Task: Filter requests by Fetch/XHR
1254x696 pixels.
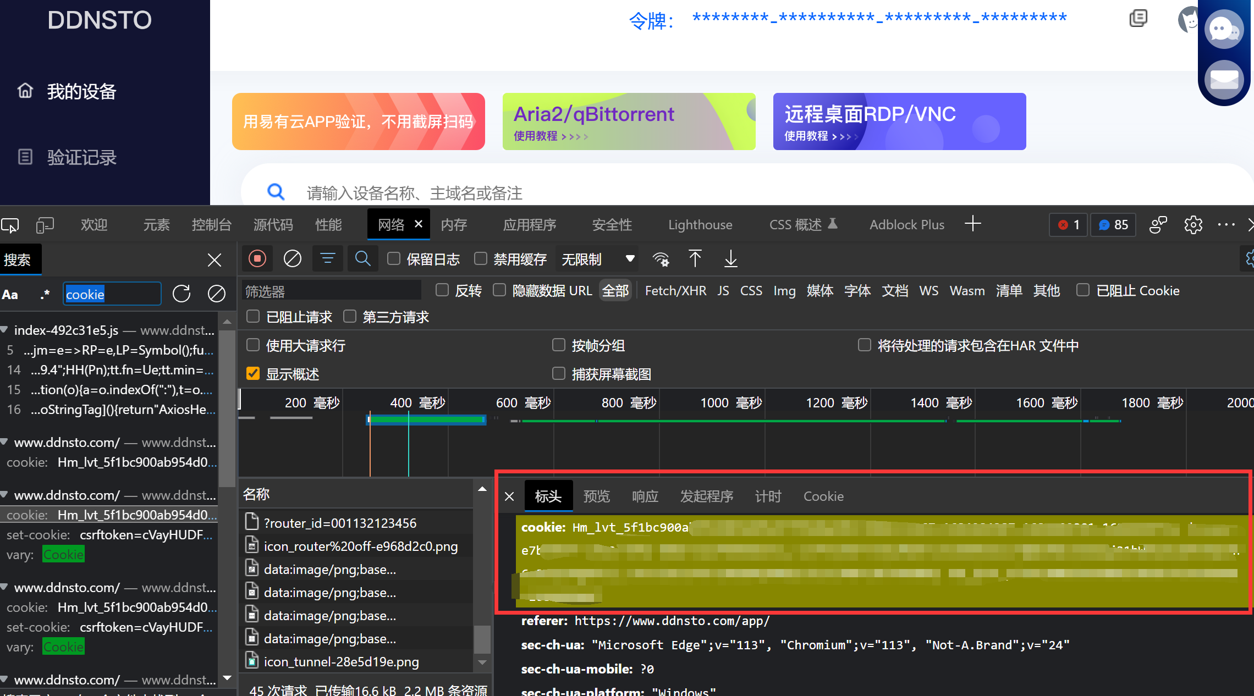Action: [x=675, y=291]
